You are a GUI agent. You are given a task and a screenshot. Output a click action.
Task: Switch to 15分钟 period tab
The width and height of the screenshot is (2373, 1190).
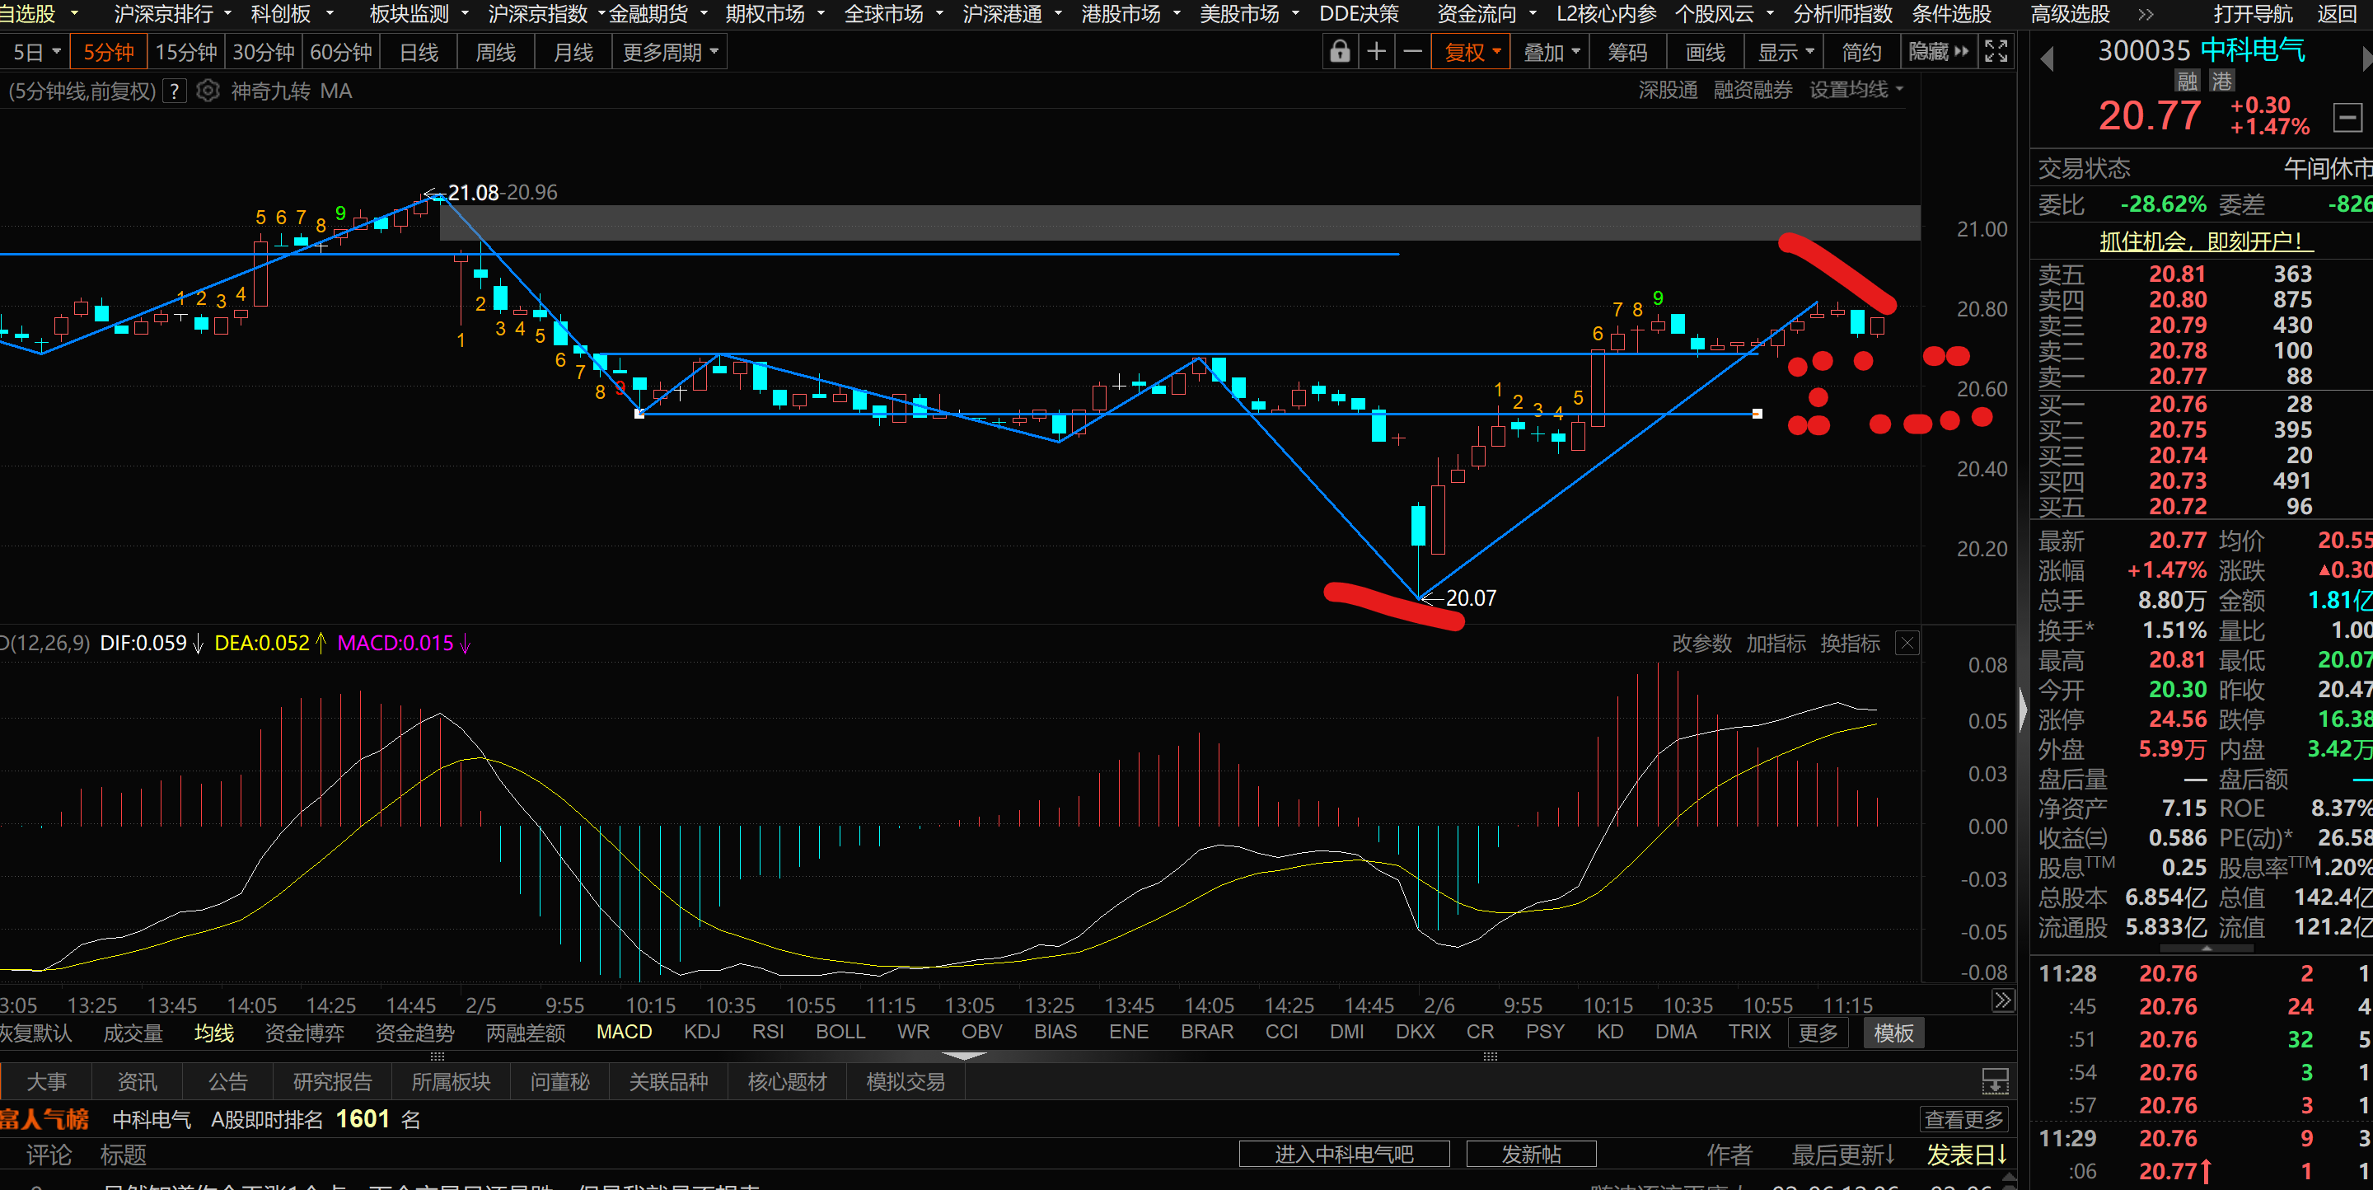[x=186, y=53]
